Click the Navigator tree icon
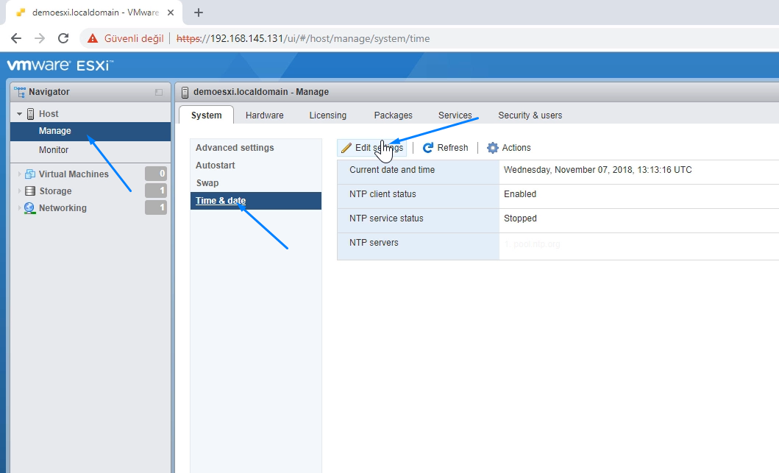The image size is (779, 473). (x=20, y=92)
